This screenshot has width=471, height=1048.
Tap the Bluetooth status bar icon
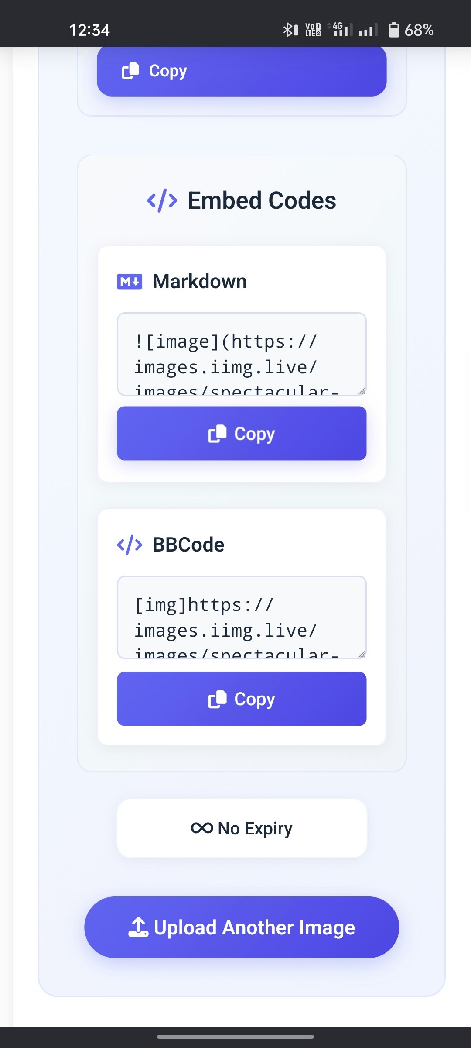coord(289,30)
